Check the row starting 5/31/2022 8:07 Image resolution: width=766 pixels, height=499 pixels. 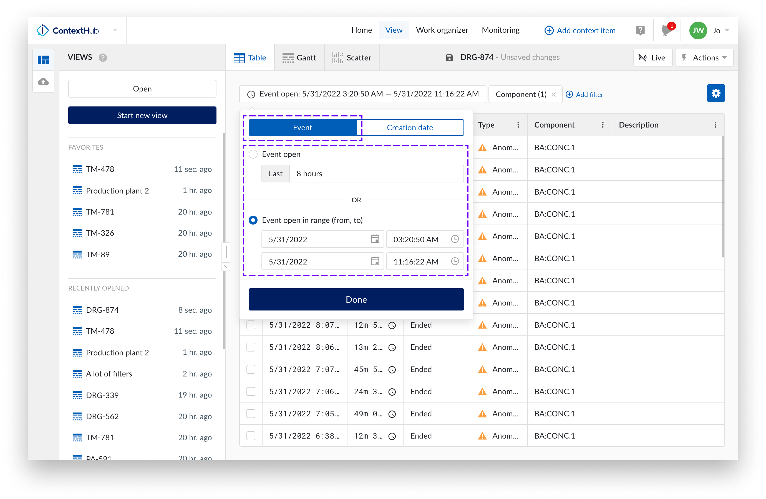pyautogui.click(x=251, y=325)
